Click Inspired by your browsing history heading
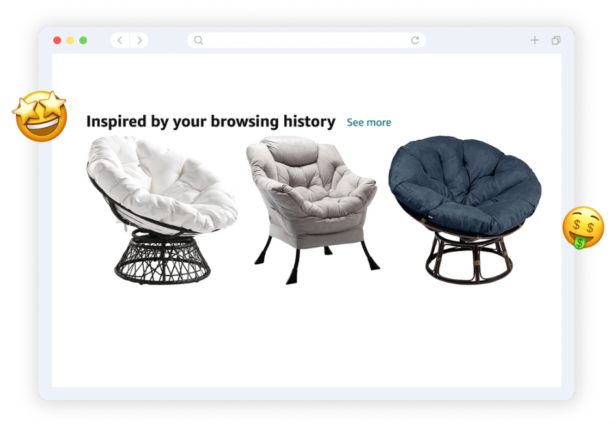The width and height of the screenshot is (614, 423). tap(211, 122)
